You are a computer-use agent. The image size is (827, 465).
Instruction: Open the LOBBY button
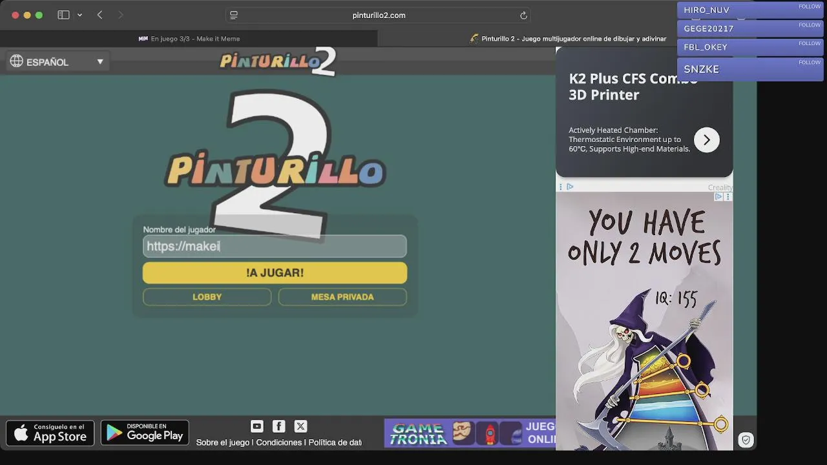[x=207, y=297]
